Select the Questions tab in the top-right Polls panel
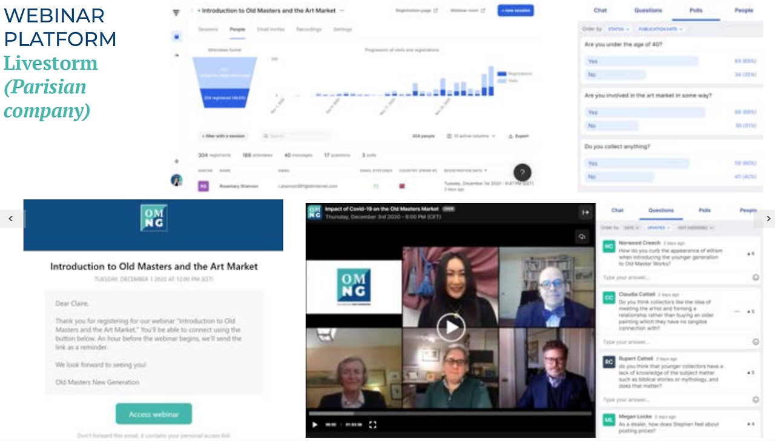775x441 pixels. point(648,10)
